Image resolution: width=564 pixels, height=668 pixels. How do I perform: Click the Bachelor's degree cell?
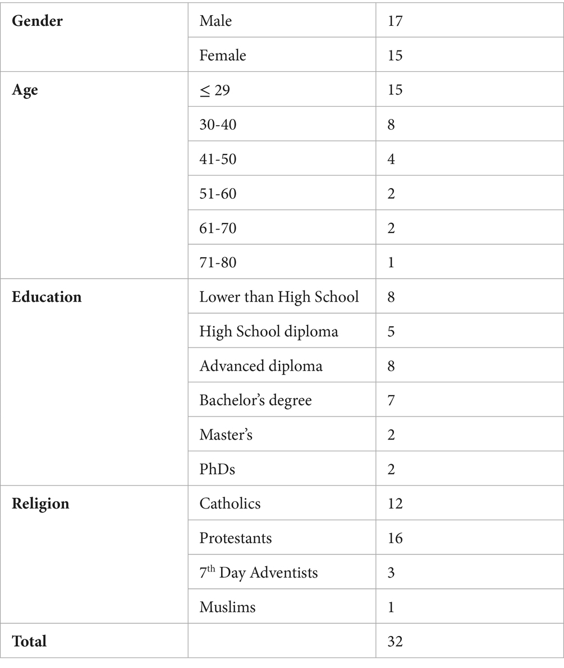pyautogui.click(x=255, y=401)
